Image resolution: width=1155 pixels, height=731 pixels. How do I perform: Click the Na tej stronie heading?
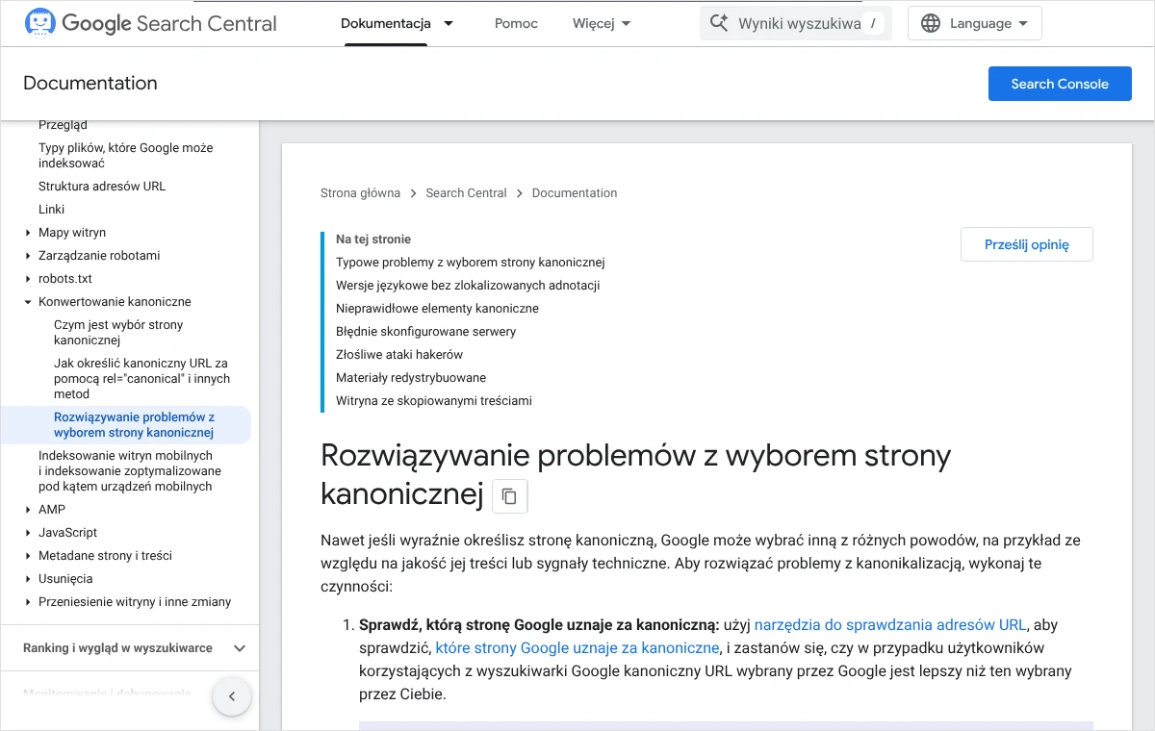point(373,239)
